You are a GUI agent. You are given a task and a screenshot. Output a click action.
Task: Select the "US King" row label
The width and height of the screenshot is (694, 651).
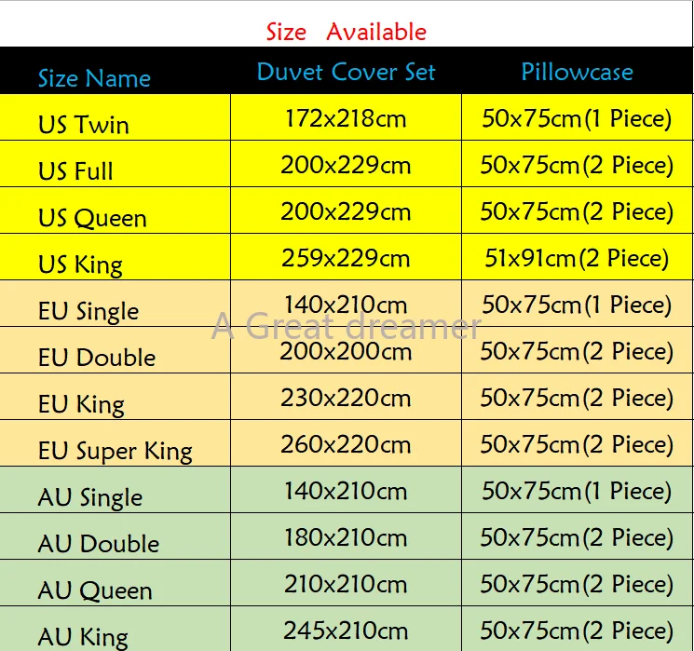click(80, 264)
